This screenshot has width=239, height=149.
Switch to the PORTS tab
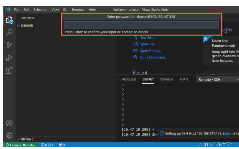[184, 79]
